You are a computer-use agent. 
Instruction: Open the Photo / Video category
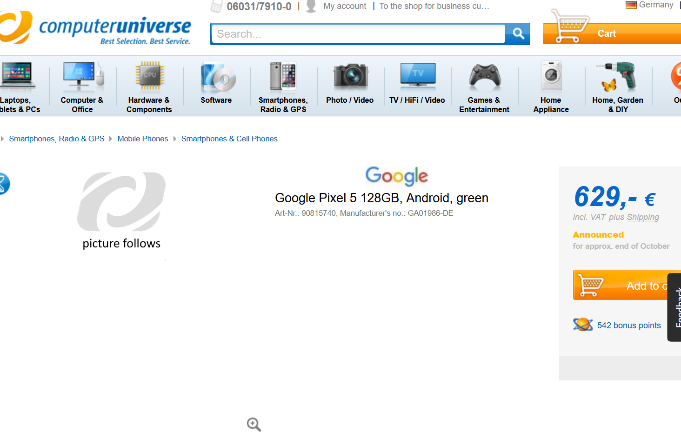[350, 100]
